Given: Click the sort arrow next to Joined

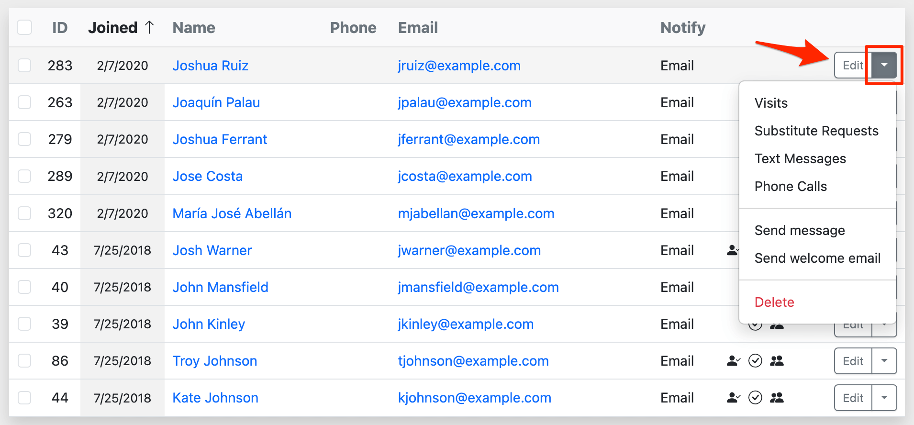Looking at the screenshot, I should coord(149,28).
